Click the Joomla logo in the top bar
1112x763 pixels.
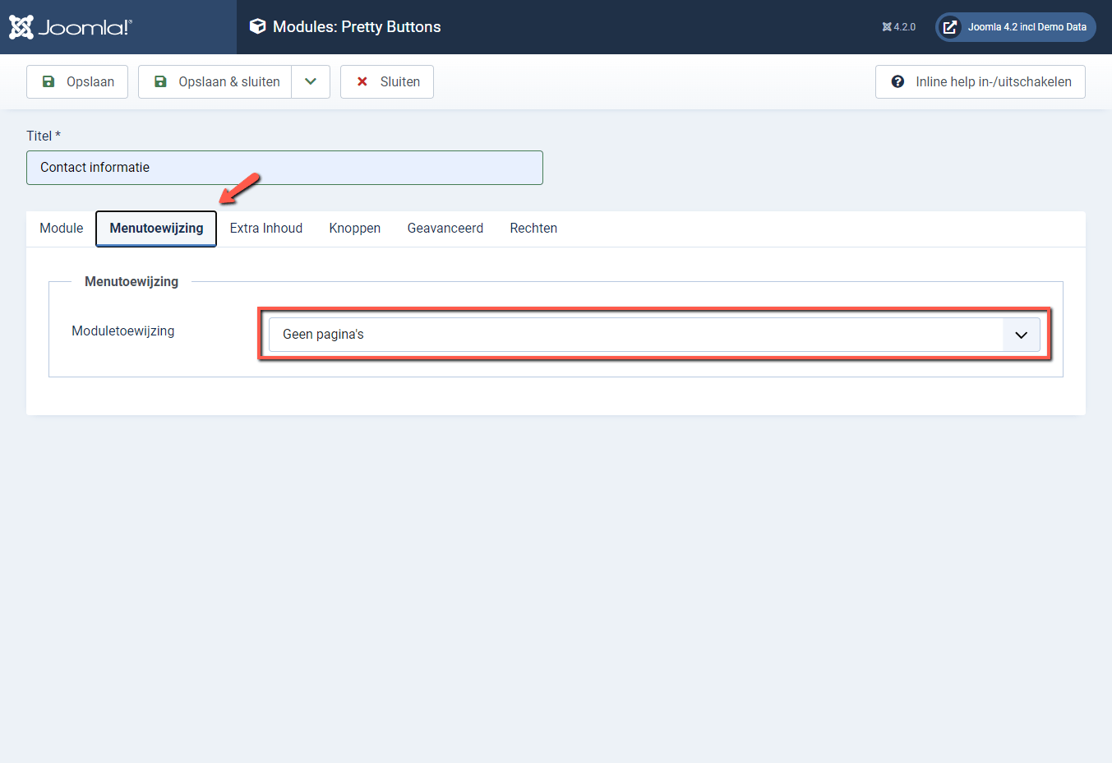(x=70, y=25)
